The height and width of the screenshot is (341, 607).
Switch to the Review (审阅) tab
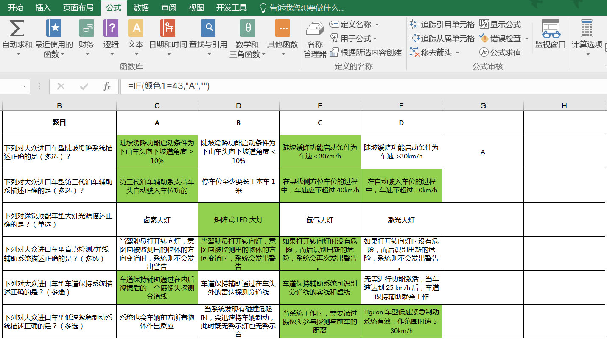coord(169,8)
